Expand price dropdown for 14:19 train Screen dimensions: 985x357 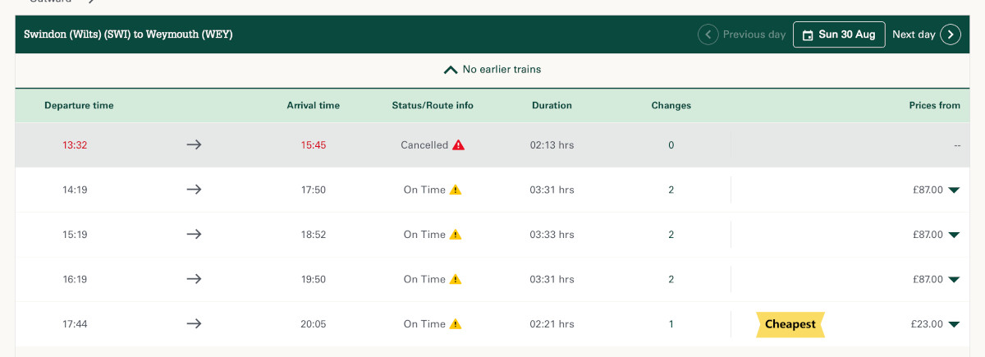pos(954,190)
